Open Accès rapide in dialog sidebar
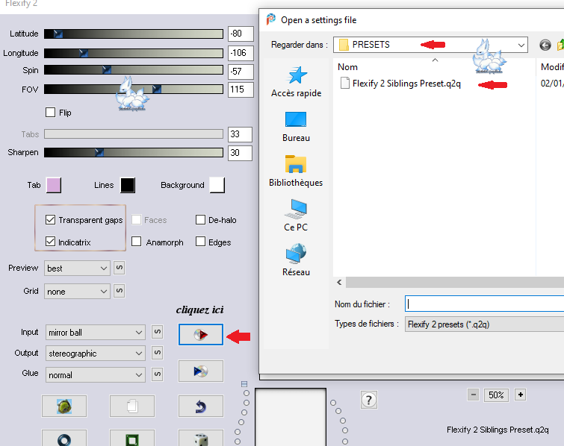This screenshot has width=564, height=446. click(x=296, y=82)
